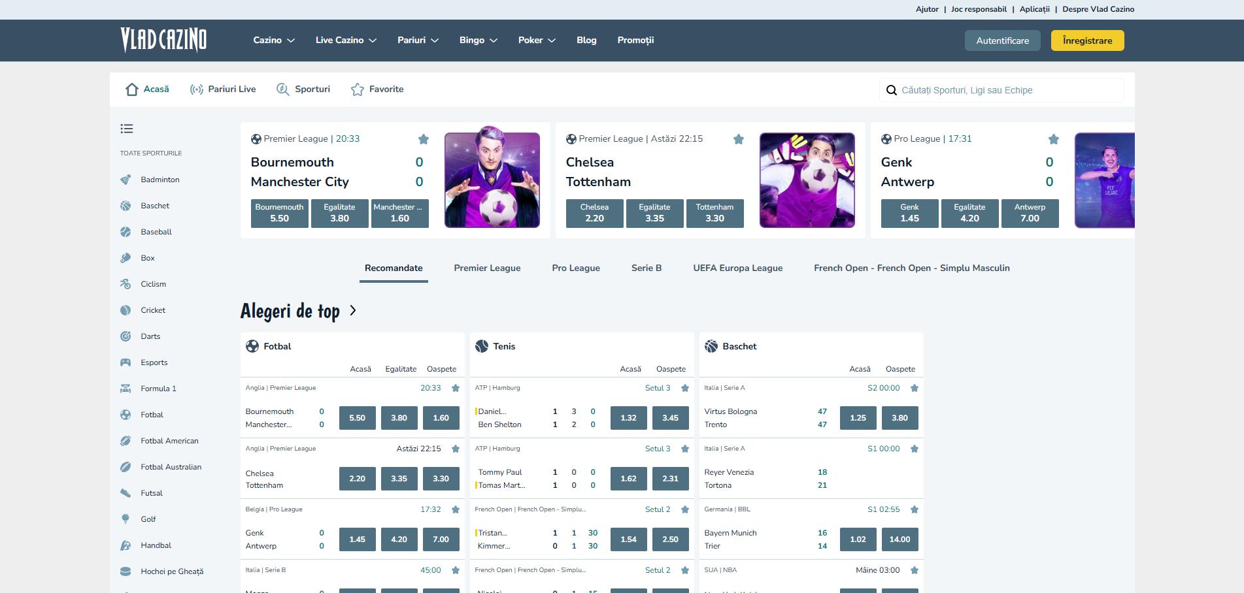Star the Bournemouth row in Fotbal list
This screenshot has width=1244, height=593.
tap(456, 388)
